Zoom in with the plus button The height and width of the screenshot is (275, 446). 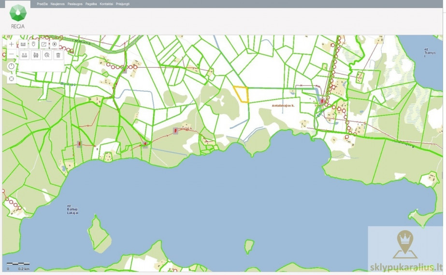click(12, 44)
